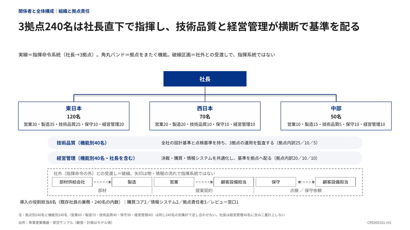This screenshot has height=230, width=410.
Task: Click the 提案契約 flow label
Action: click(x=204, y=191)
